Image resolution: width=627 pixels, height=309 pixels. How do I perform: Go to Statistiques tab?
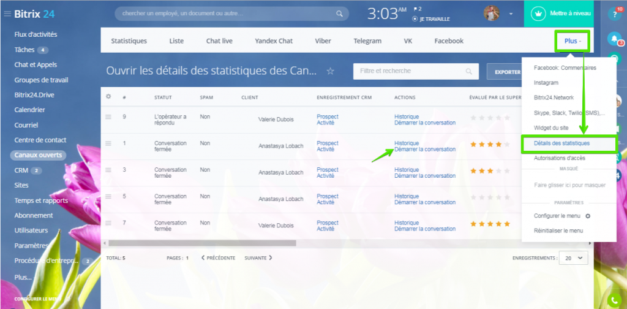click(x=129, y=41)
